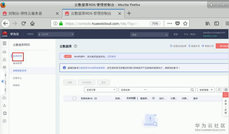This screenshot has height=134, width=229.
Task: Click the second greyed button above the filters
Action: pyautogui.click(x=87, y=83)
